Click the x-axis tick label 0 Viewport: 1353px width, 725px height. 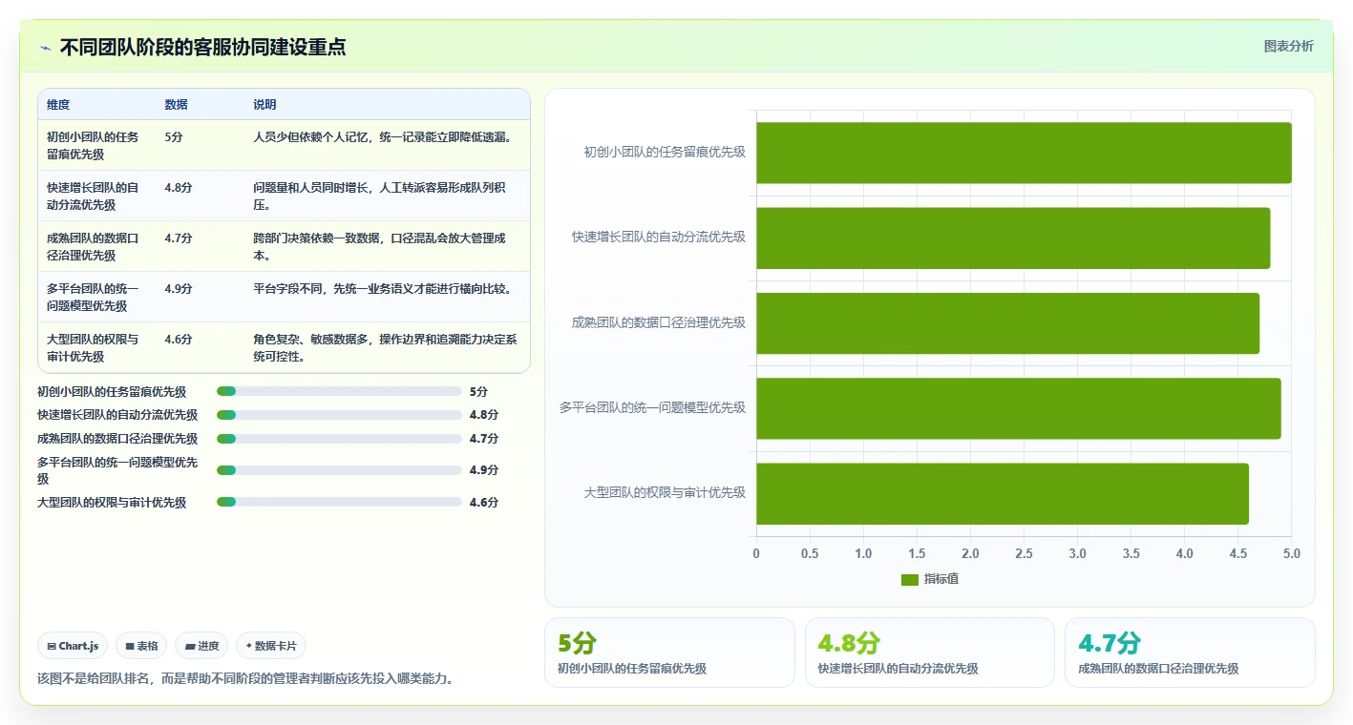tap(756, 554)
